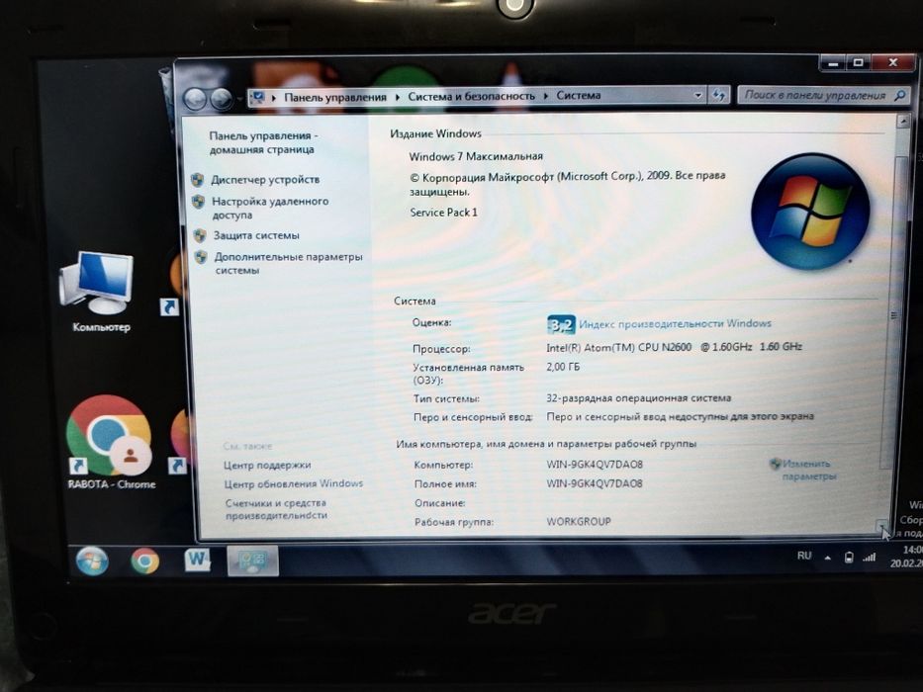Show hidden tray icons arrow
This screenshot has height=692, width=923.
click(828, 558)
